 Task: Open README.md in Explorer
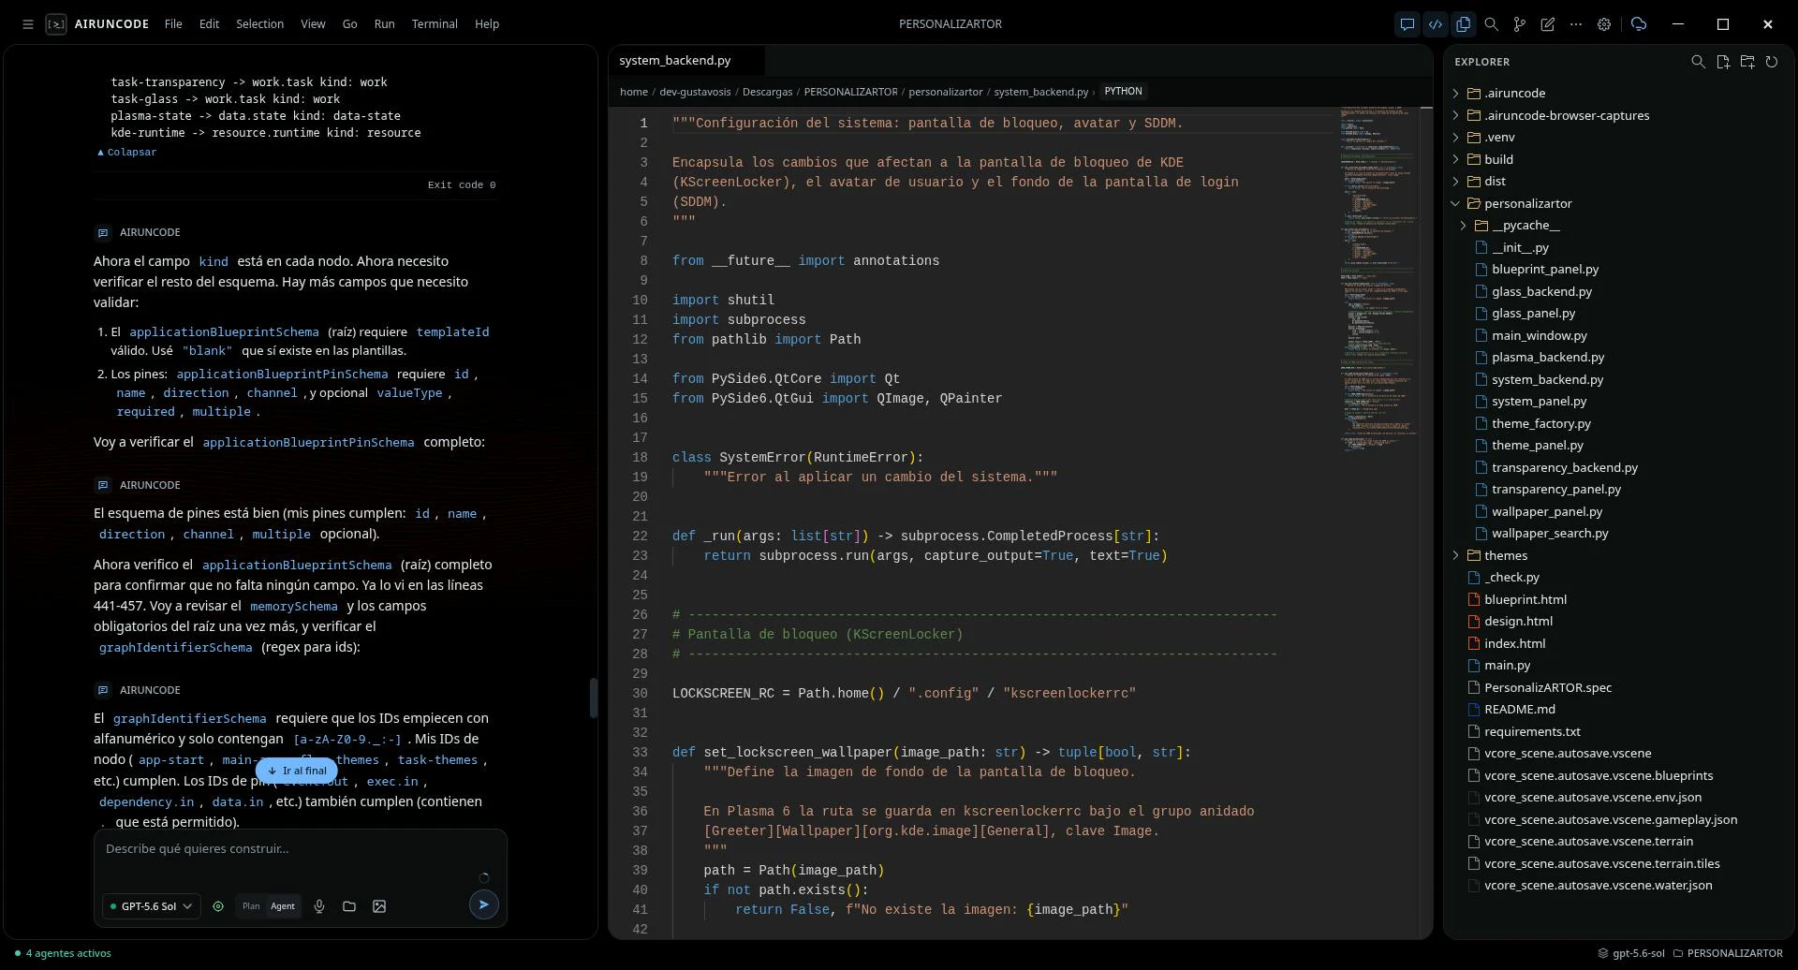(1519, 710)
